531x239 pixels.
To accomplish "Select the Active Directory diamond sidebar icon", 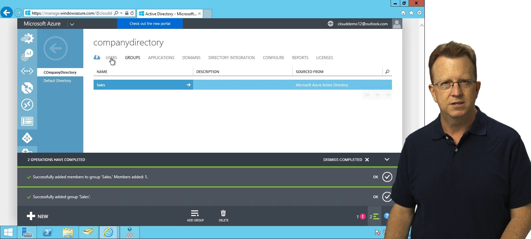I will pyautogui.click(x=27, y=138).
